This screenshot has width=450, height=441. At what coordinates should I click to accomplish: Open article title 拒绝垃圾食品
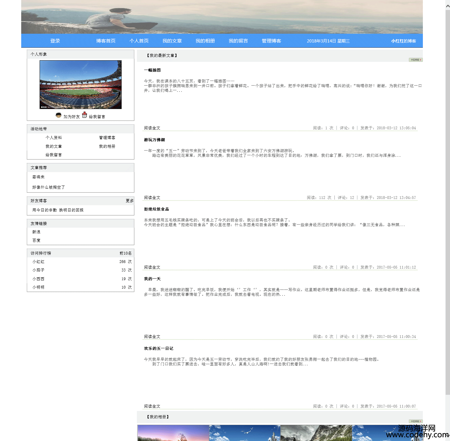[x=157, y=209]
